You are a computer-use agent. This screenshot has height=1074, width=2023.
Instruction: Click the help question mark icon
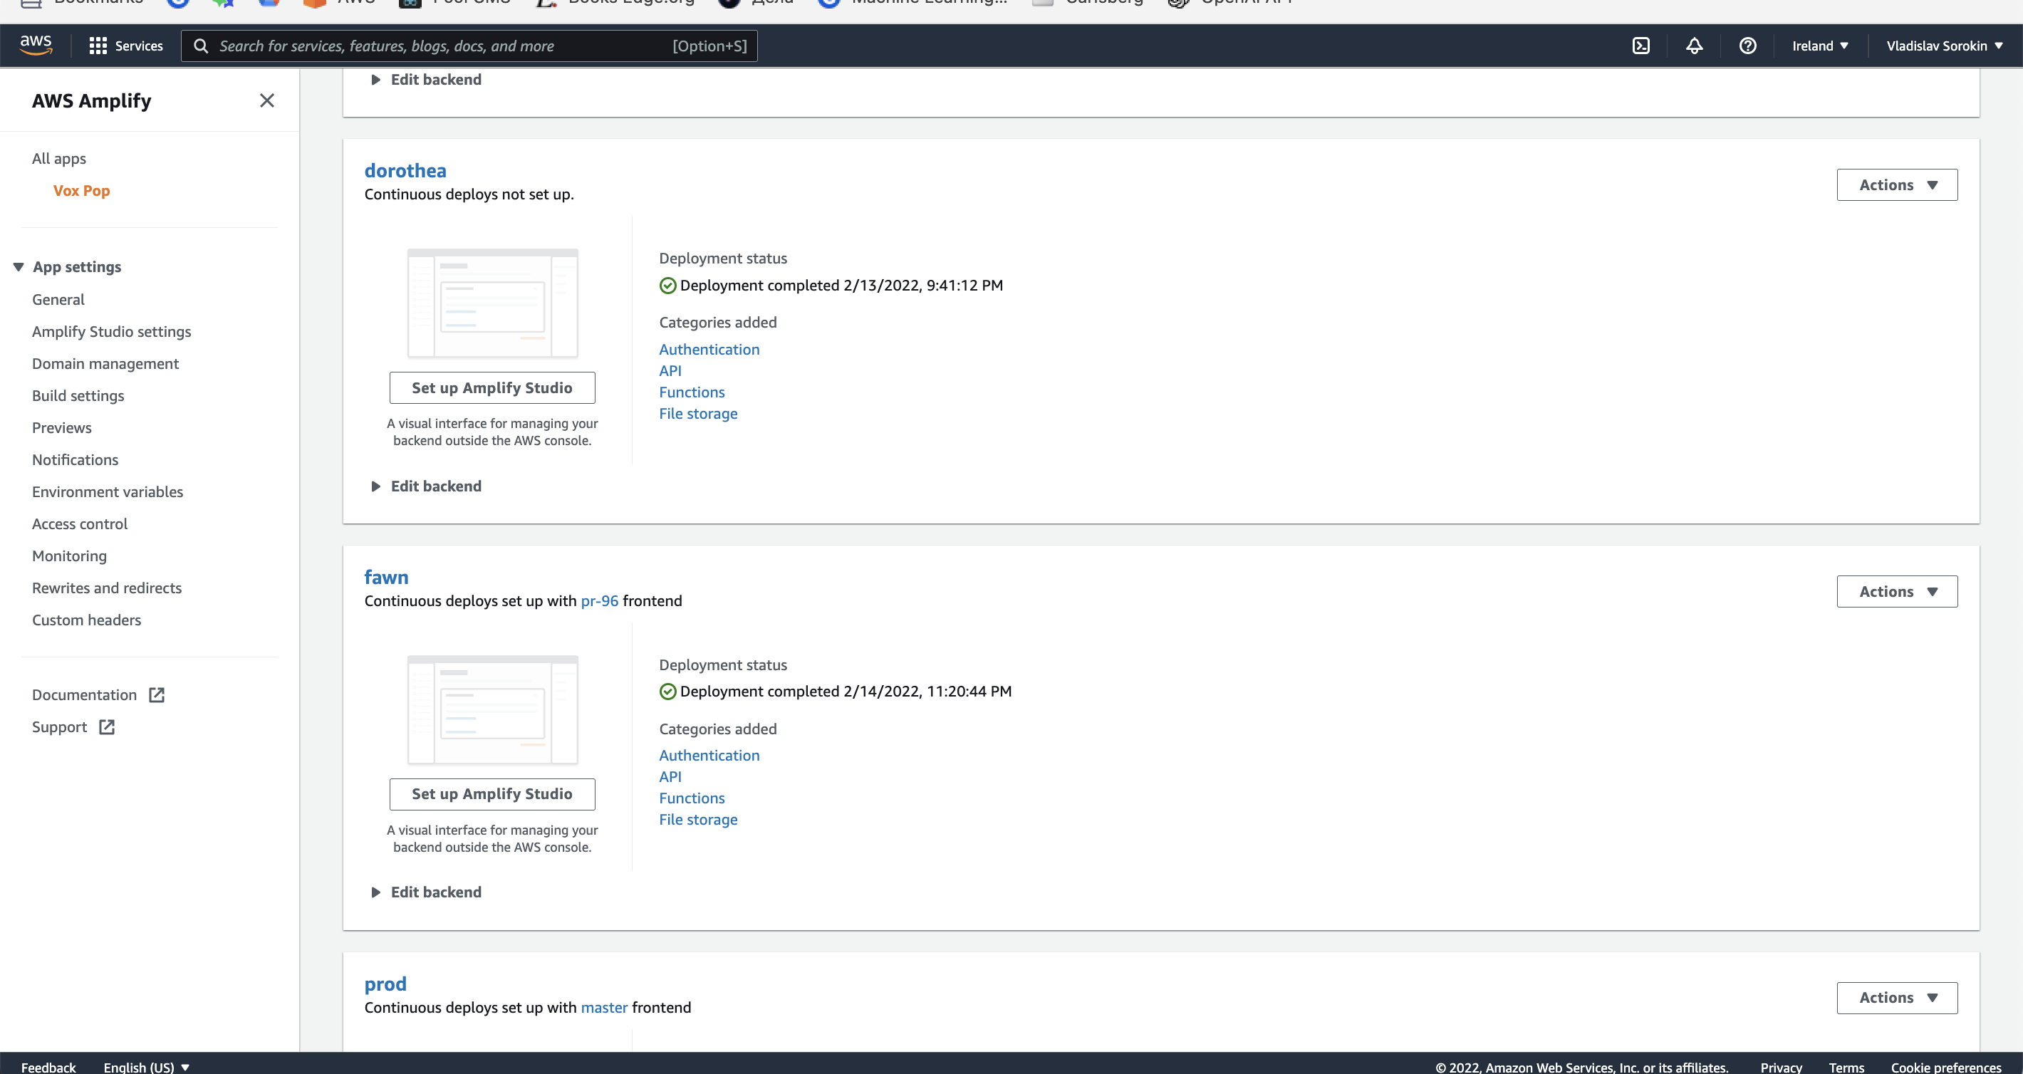(x=1747, y=46)
